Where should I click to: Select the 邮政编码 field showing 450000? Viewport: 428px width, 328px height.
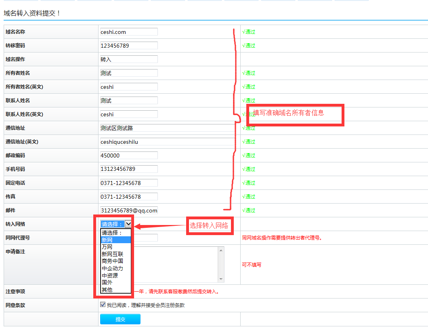[x=129, y=156]
